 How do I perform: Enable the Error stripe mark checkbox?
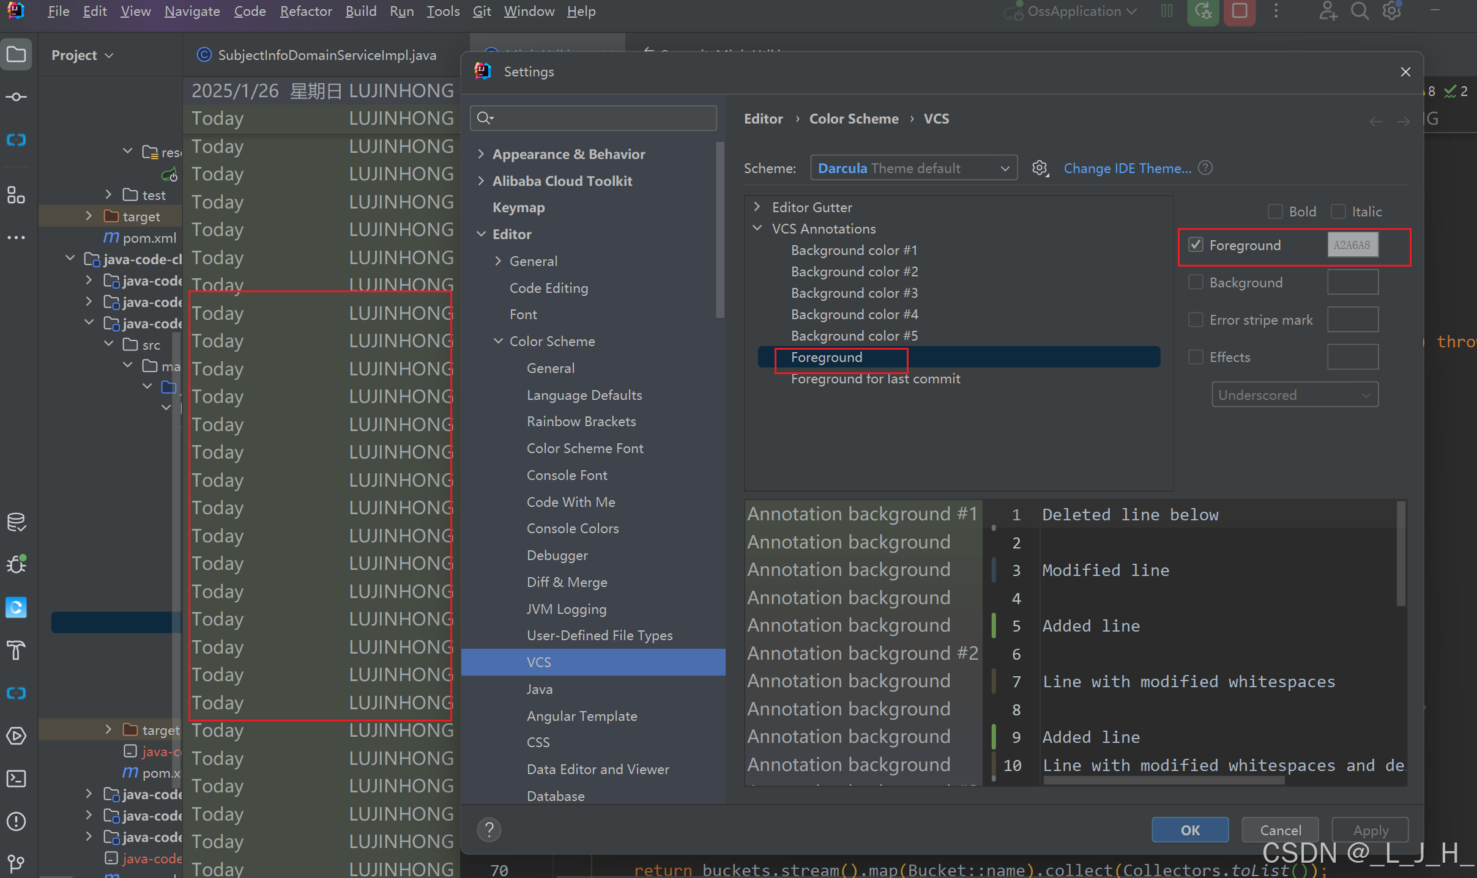(1196, 320)
